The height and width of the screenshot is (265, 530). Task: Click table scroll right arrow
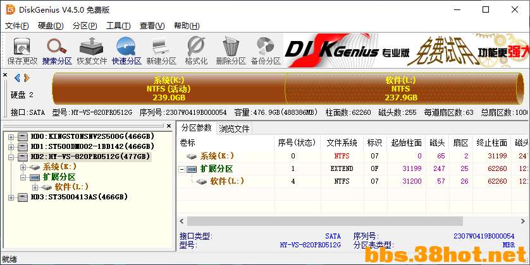point(522,221)
